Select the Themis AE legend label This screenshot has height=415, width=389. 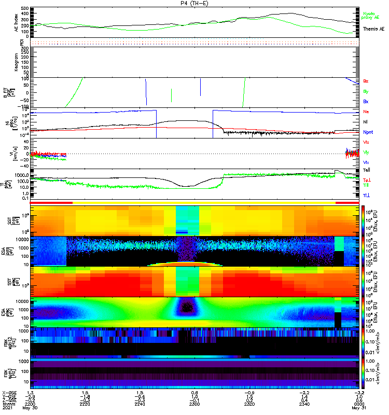(373, 29)
